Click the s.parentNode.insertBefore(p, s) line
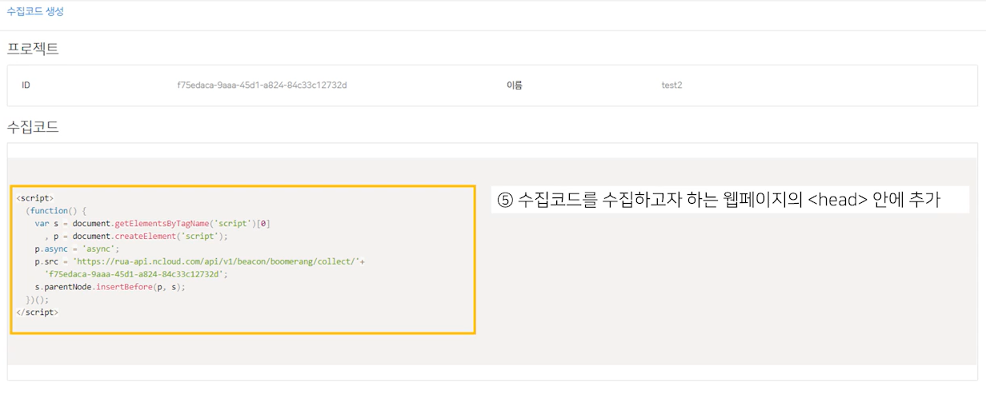Viewport: 986px width, 394px height. [110, 286]
